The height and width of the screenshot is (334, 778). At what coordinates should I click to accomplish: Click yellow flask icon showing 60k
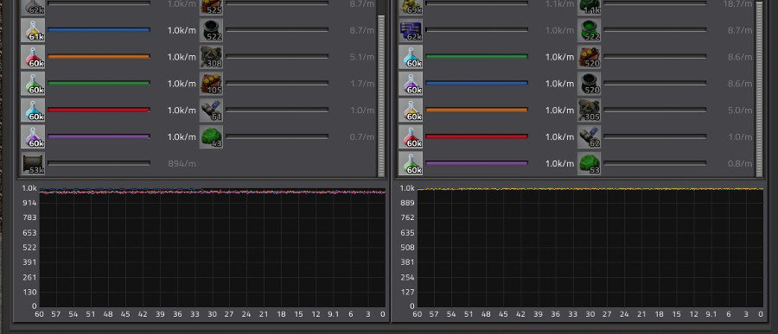click(x=411, y=110)
